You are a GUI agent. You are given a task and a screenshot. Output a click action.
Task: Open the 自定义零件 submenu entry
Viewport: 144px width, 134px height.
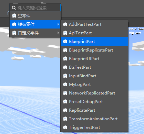(35, 33)
